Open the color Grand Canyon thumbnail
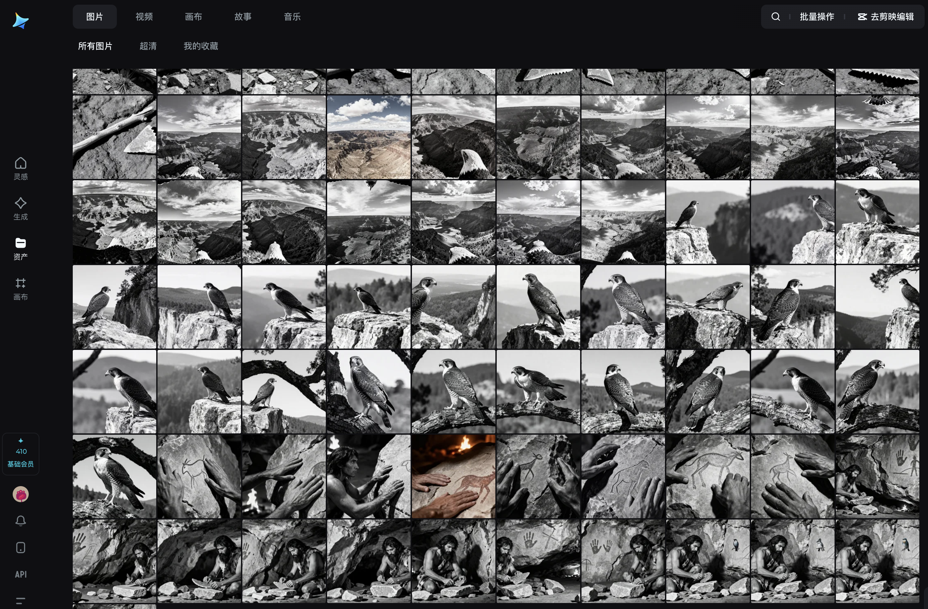 pyautogui.click(x=369, y=137)
